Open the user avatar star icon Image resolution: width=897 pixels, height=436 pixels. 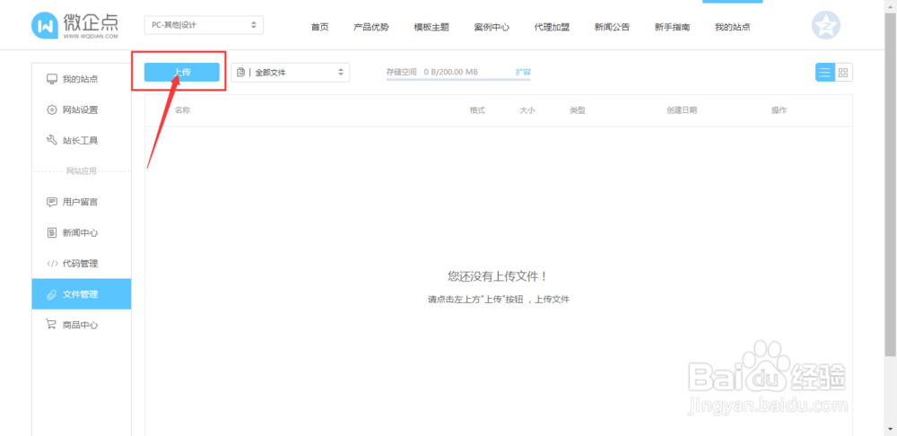[x=826, y=26]
